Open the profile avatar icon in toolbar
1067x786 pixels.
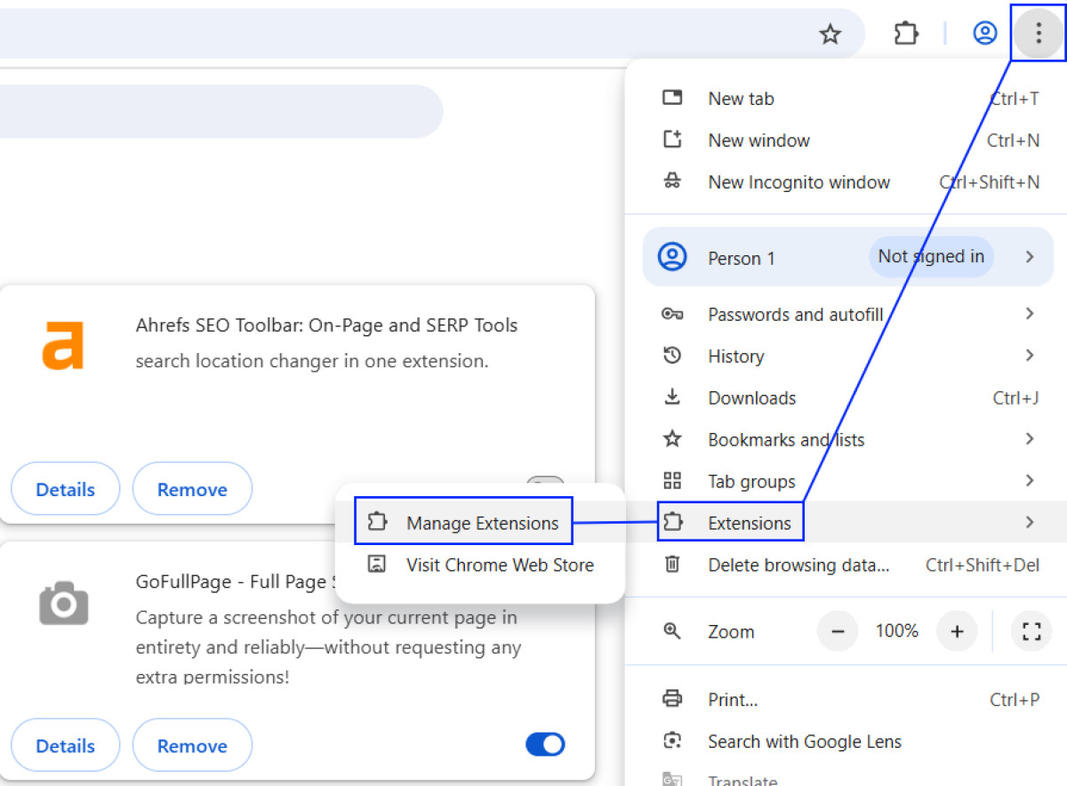[984, 34]
